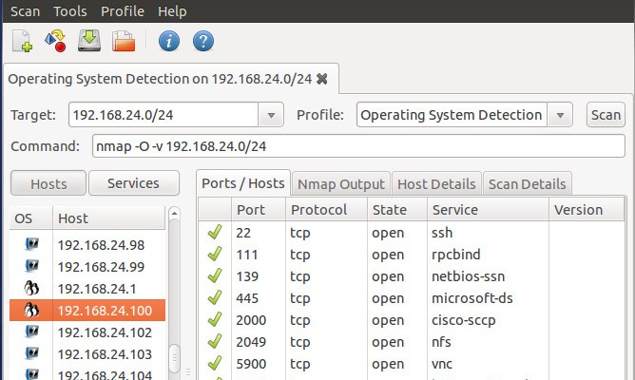Open the Help menu
Screen dimensions: 635x380
click(x=172, y=11)
